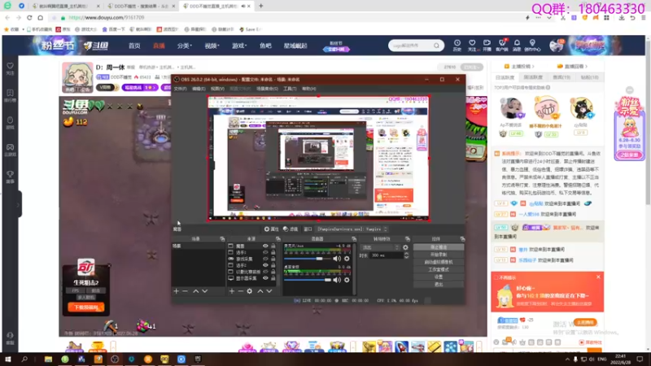Click 开始录制 button in OBS controls

tap(439, 255)
